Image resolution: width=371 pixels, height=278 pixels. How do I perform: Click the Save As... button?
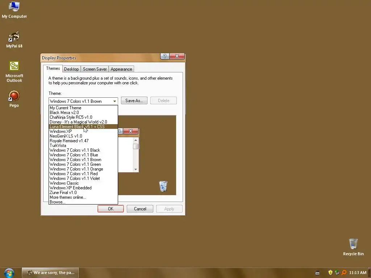tap(134, 101)
